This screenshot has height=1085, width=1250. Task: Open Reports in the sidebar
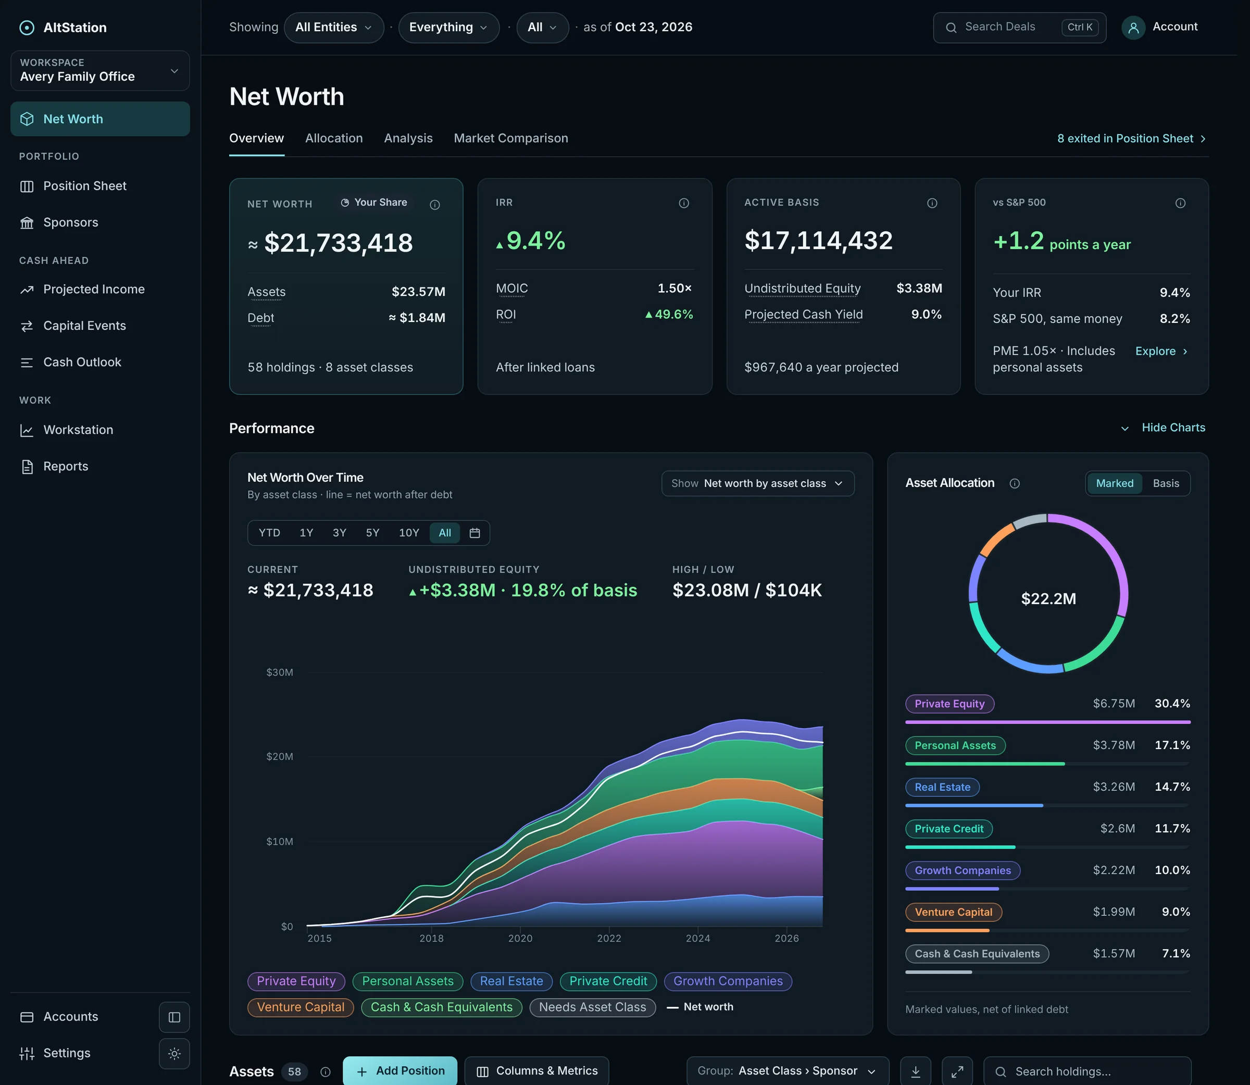[100, 466]
